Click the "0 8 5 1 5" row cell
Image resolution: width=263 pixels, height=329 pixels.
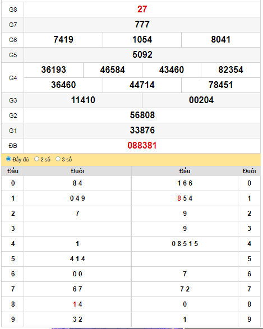[x=184, y=244]
